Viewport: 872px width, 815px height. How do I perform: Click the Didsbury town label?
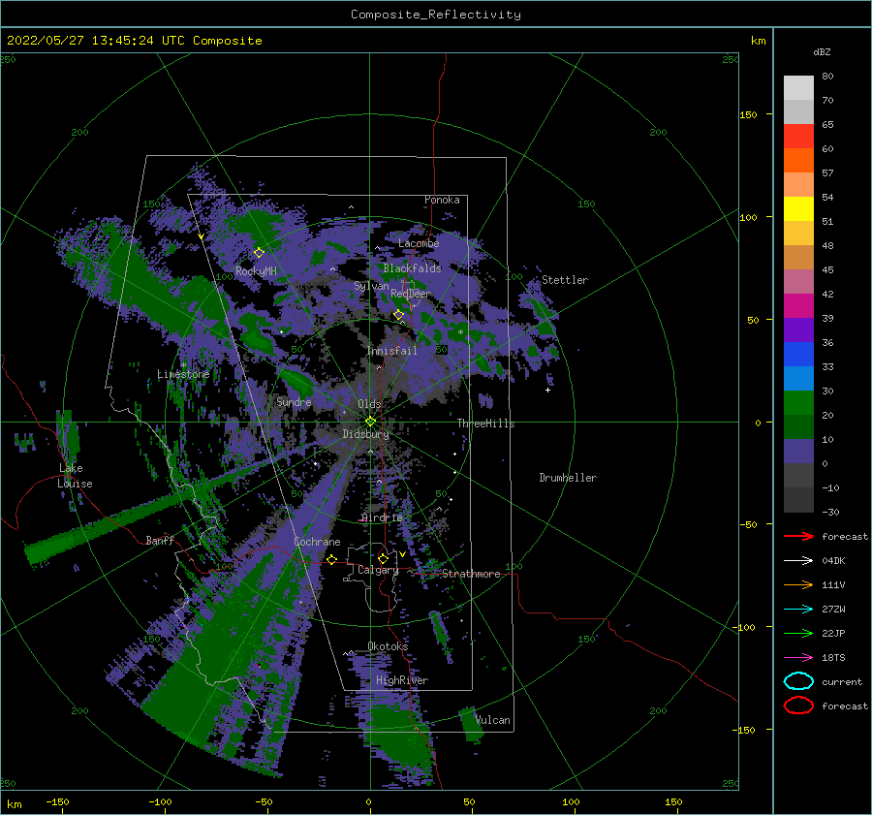365,434
